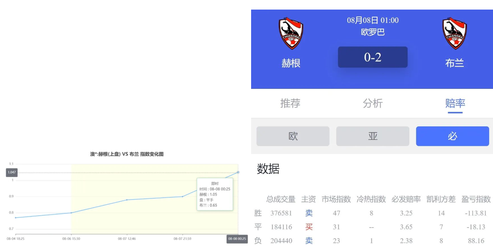Click the 盈亏指数 column header
This screenshot has width=493, height=249.
point(476,199)
